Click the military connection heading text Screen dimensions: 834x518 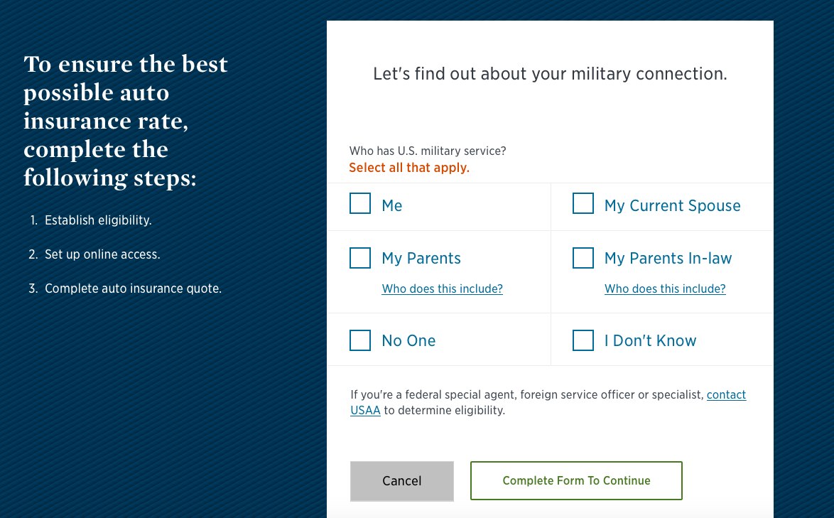[549, 73]
